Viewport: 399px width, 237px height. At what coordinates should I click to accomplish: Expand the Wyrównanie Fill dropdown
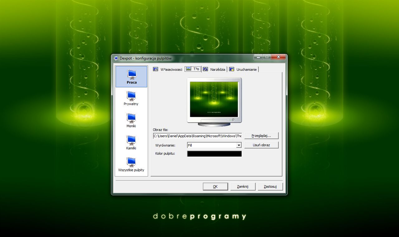[239, 145]
